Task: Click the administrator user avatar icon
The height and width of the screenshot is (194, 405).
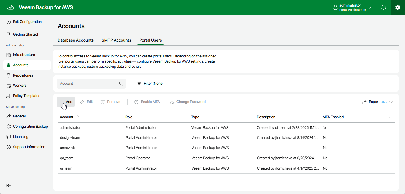Action: 335,8
